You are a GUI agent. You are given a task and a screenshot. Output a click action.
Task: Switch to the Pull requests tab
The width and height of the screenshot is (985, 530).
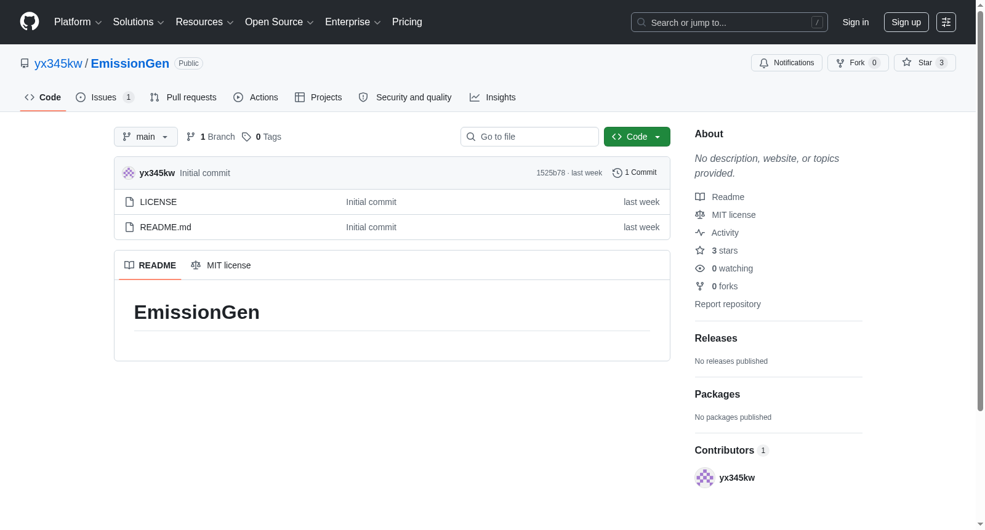point(183,97)
